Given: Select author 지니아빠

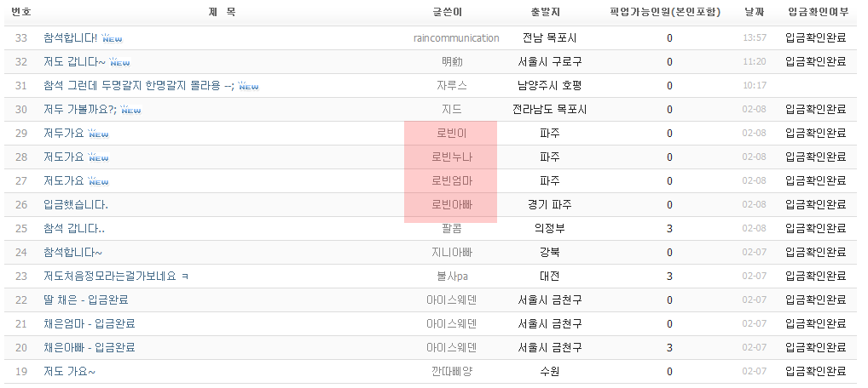Looking at the screenshot, I should [x=451, y=253].
